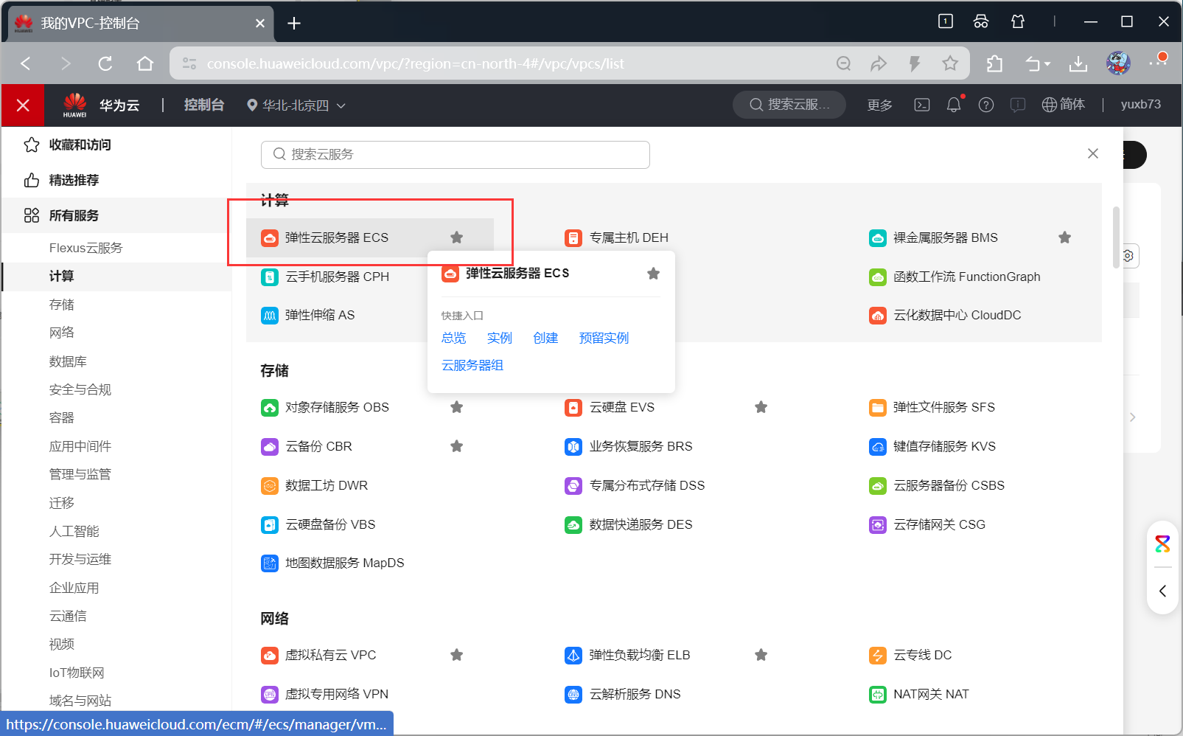Image resolution: width=1183 pixels, height=736 pixels.
Task: Click the CBR cloud backup icon
Action: [270, 446]
